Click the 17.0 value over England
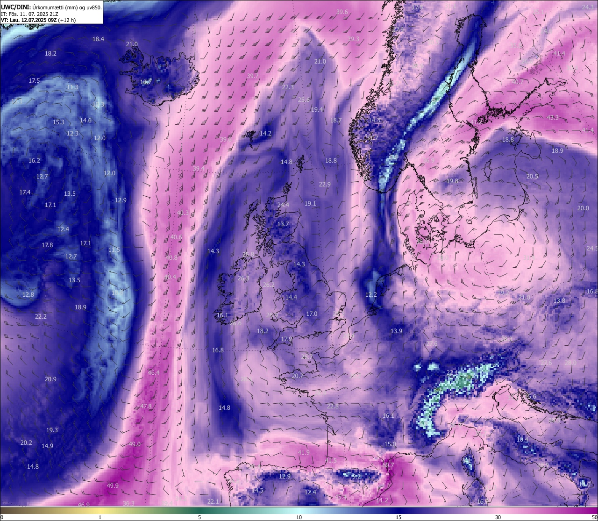This screenshot has width=598, height=521. (312, 314)
